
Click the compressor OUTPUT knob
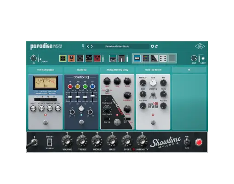pyautogui.click(x=58, y=109)
